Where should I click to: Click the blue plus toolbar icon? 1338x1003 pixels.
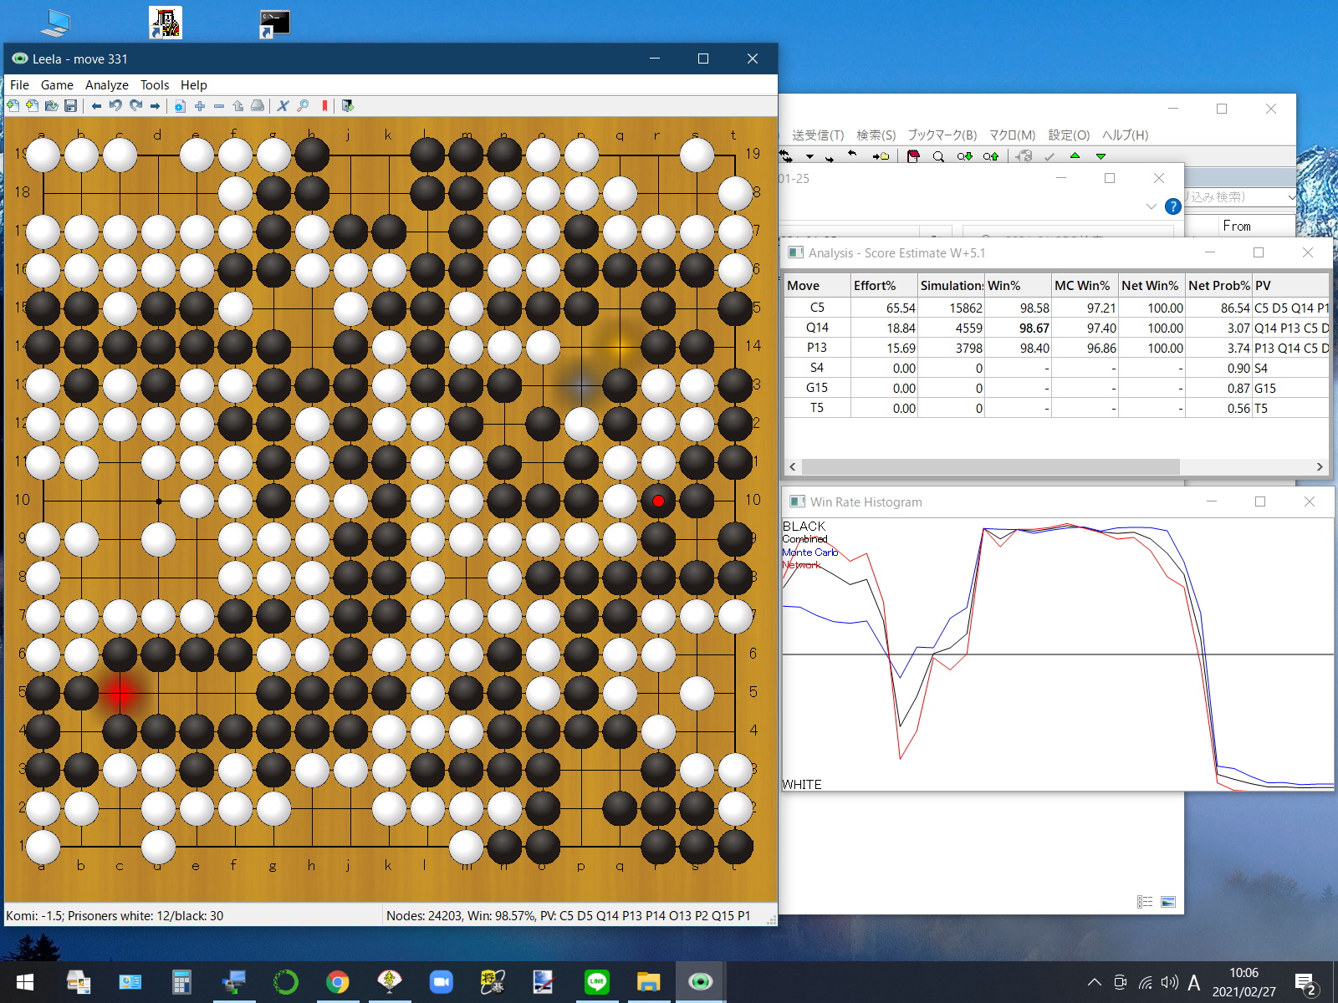(x=200, y=106)
